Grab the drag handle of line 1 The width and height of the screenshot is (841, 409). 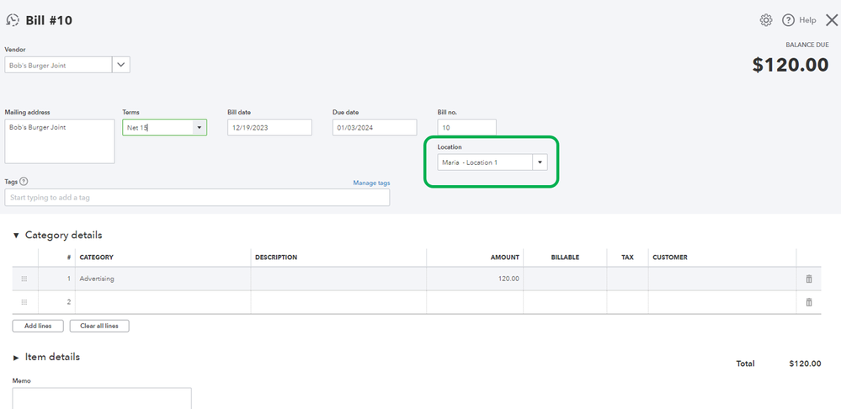pyautogui.click(x=24, y=279)
